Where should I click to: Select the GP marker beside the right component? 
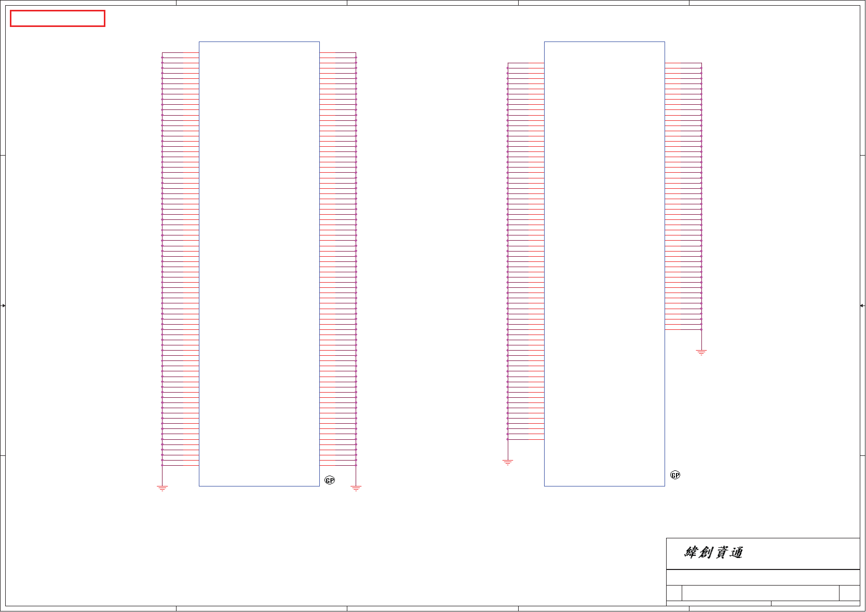[x=675, y=475]
